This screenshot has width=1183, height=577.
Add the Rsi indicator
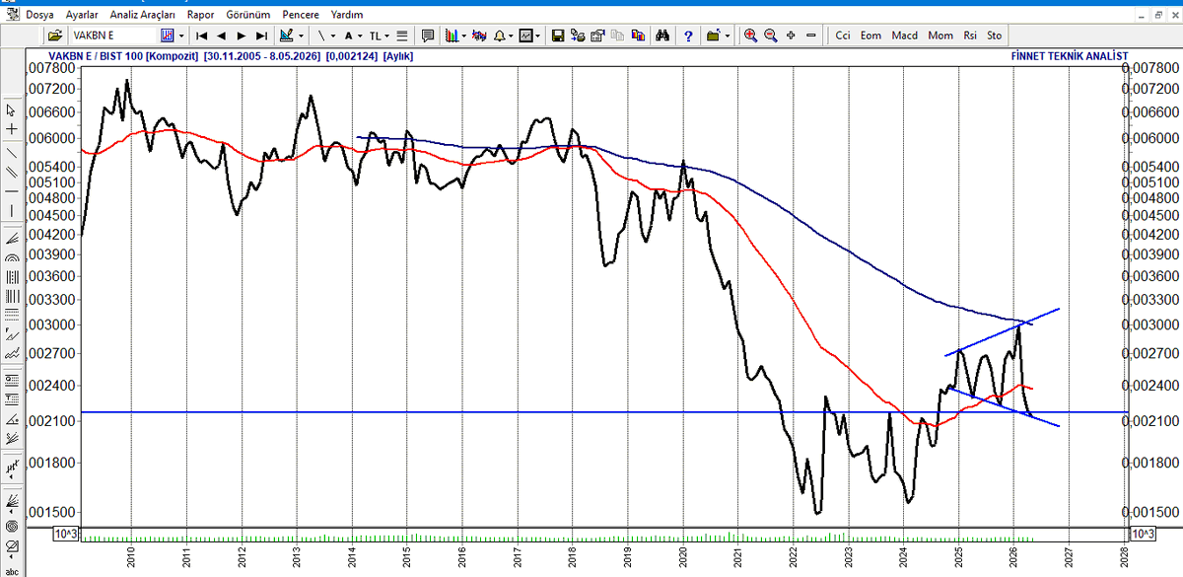tap(970, 36)
